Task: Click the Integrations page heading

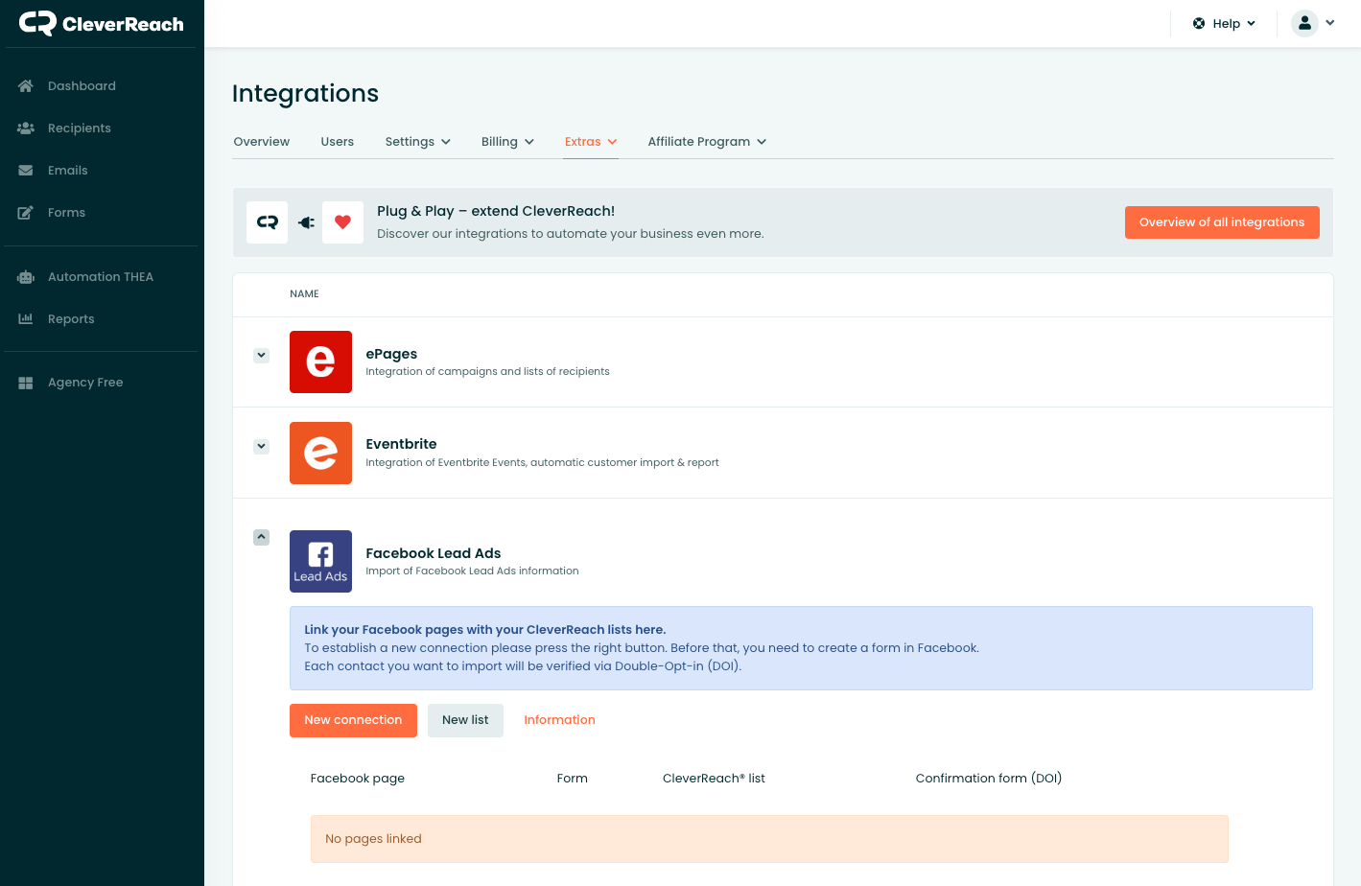Action: point(305,93)
